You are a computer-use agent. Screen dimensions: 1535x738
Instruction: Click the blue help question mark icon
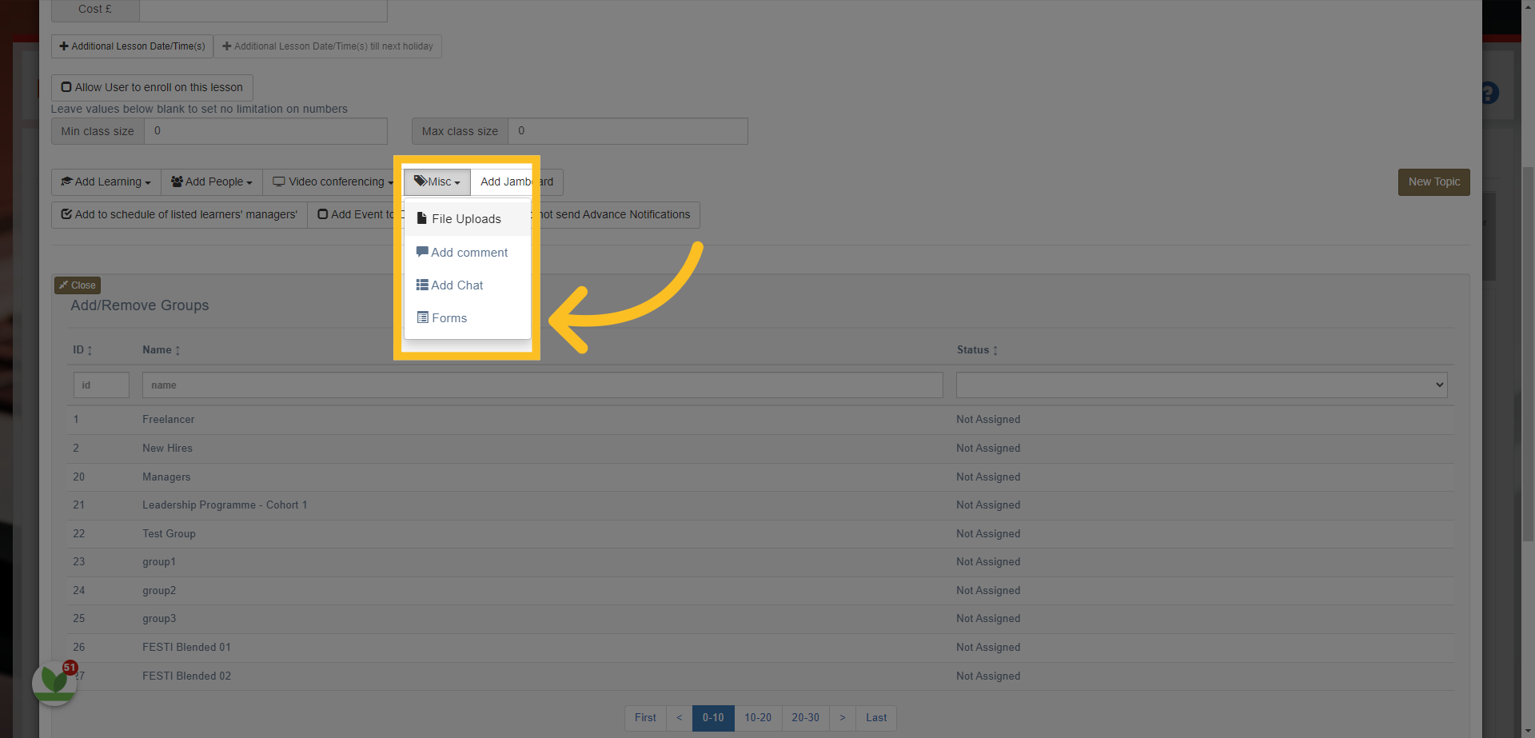pyautogui.click(x=1489, y=94)
